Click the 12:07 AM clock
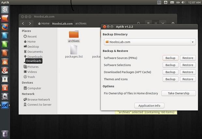Image resolution: width=202 pixels, height=139 pixels. pos(194,2)
